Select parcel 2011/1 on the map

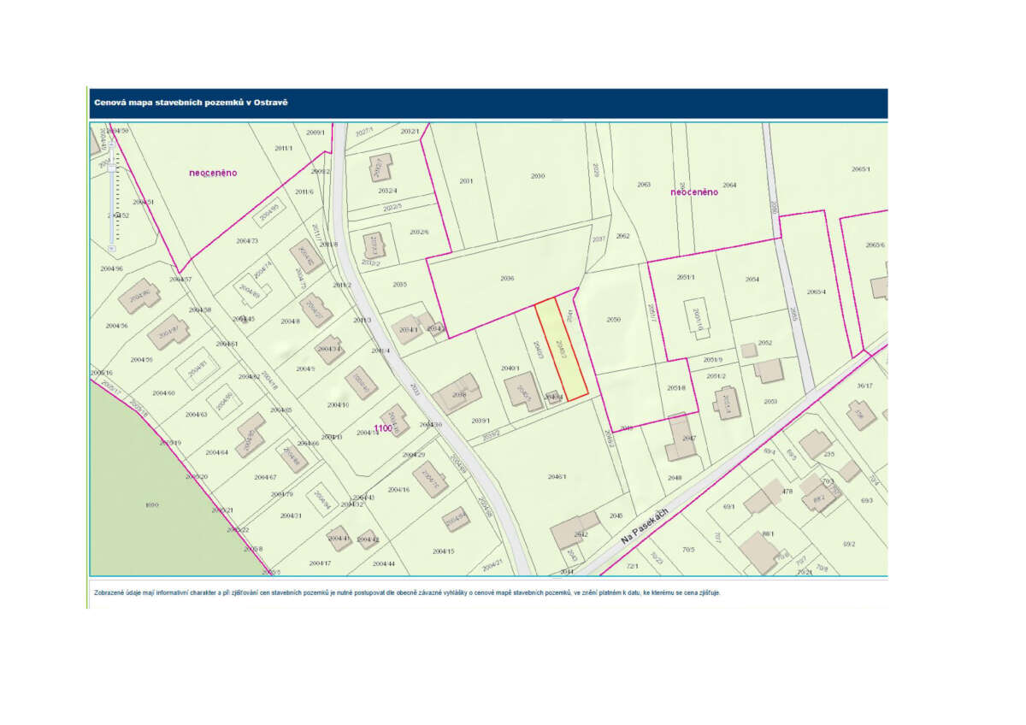(x=284, y=148)
